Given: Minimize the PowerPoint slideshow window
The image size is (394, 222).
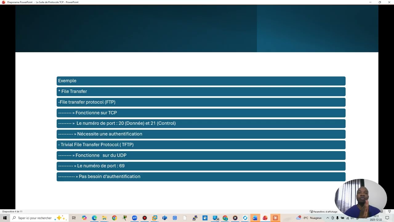Looking at the screenshot, I should coord(370,2).
